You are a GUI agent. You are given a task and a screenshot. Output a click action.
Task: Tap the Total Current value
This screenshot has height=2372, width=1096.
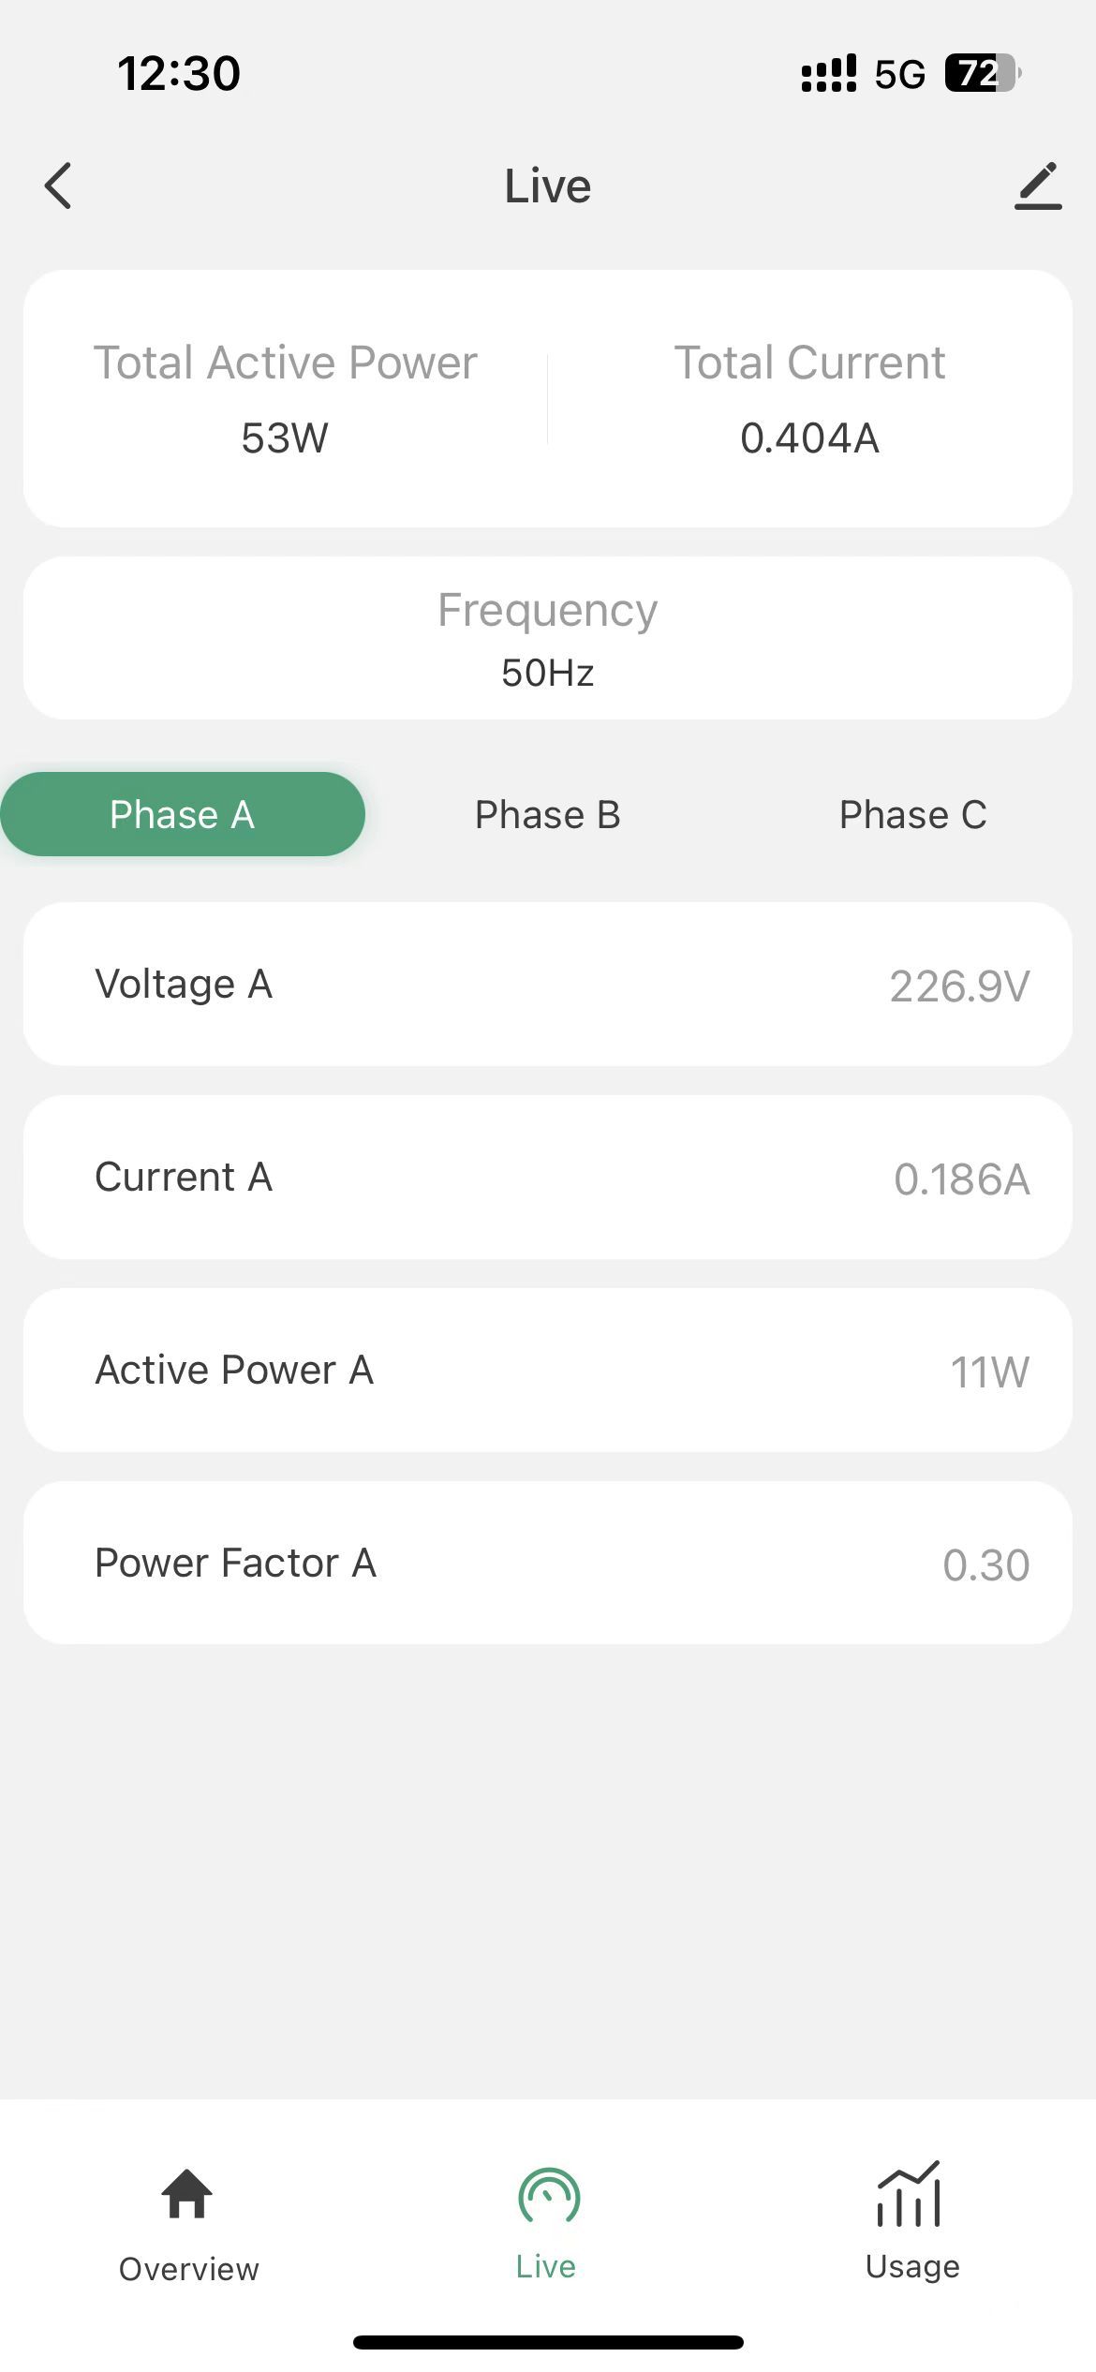click(809, 437)
